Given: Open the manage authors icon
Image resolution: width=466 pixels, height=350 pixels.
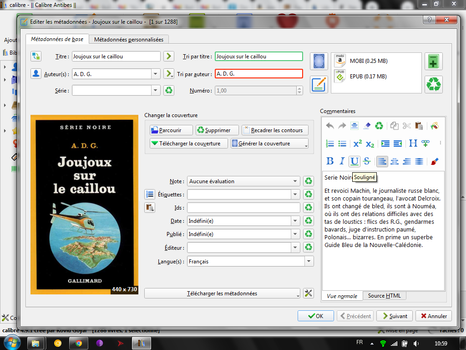Looking at the screenshot, I should [36, 73].
